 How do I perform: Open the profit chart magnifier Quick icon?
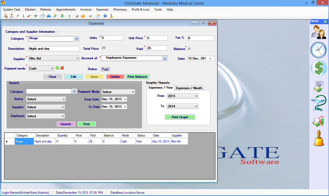pyautogui.click(x=318, y=121)
